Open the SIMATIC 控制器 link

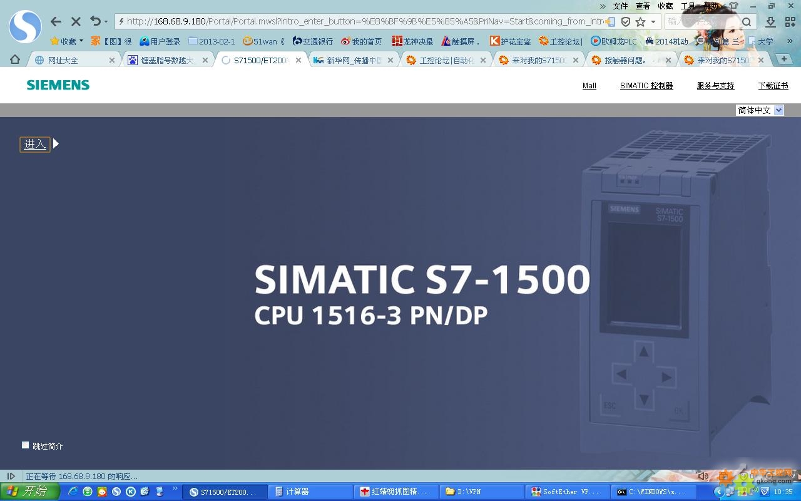point(646,86)
